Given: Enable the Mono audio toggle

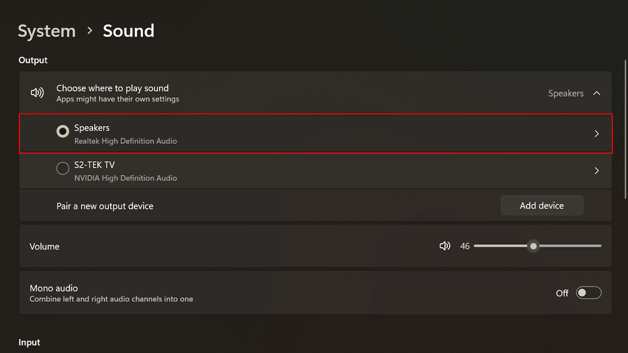Looking at the screenshot, I should point(588,293).
